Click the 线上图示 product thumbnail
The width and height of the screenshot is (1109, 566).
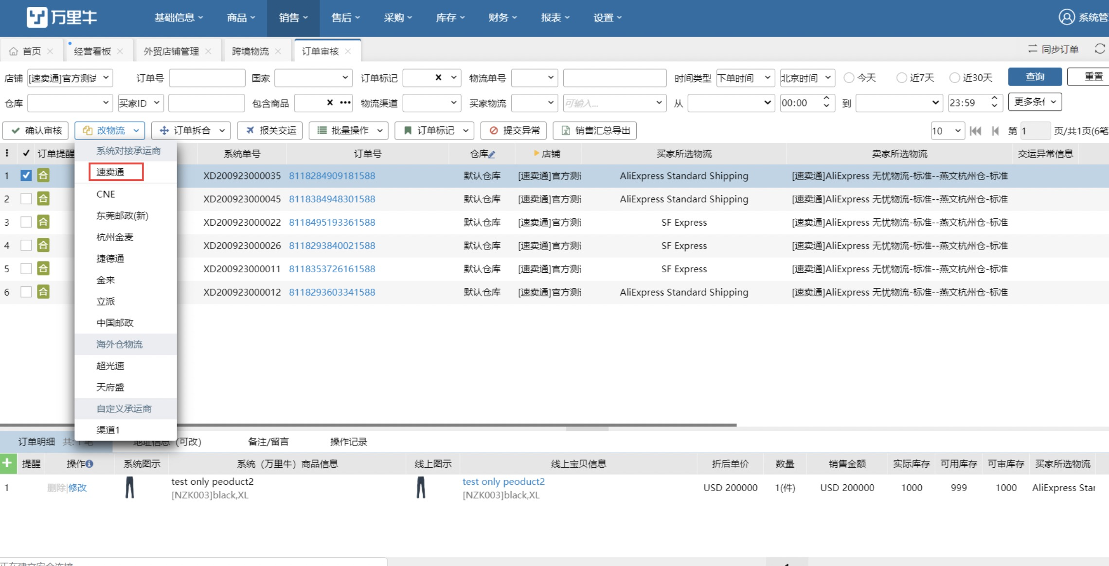point(421,488)
